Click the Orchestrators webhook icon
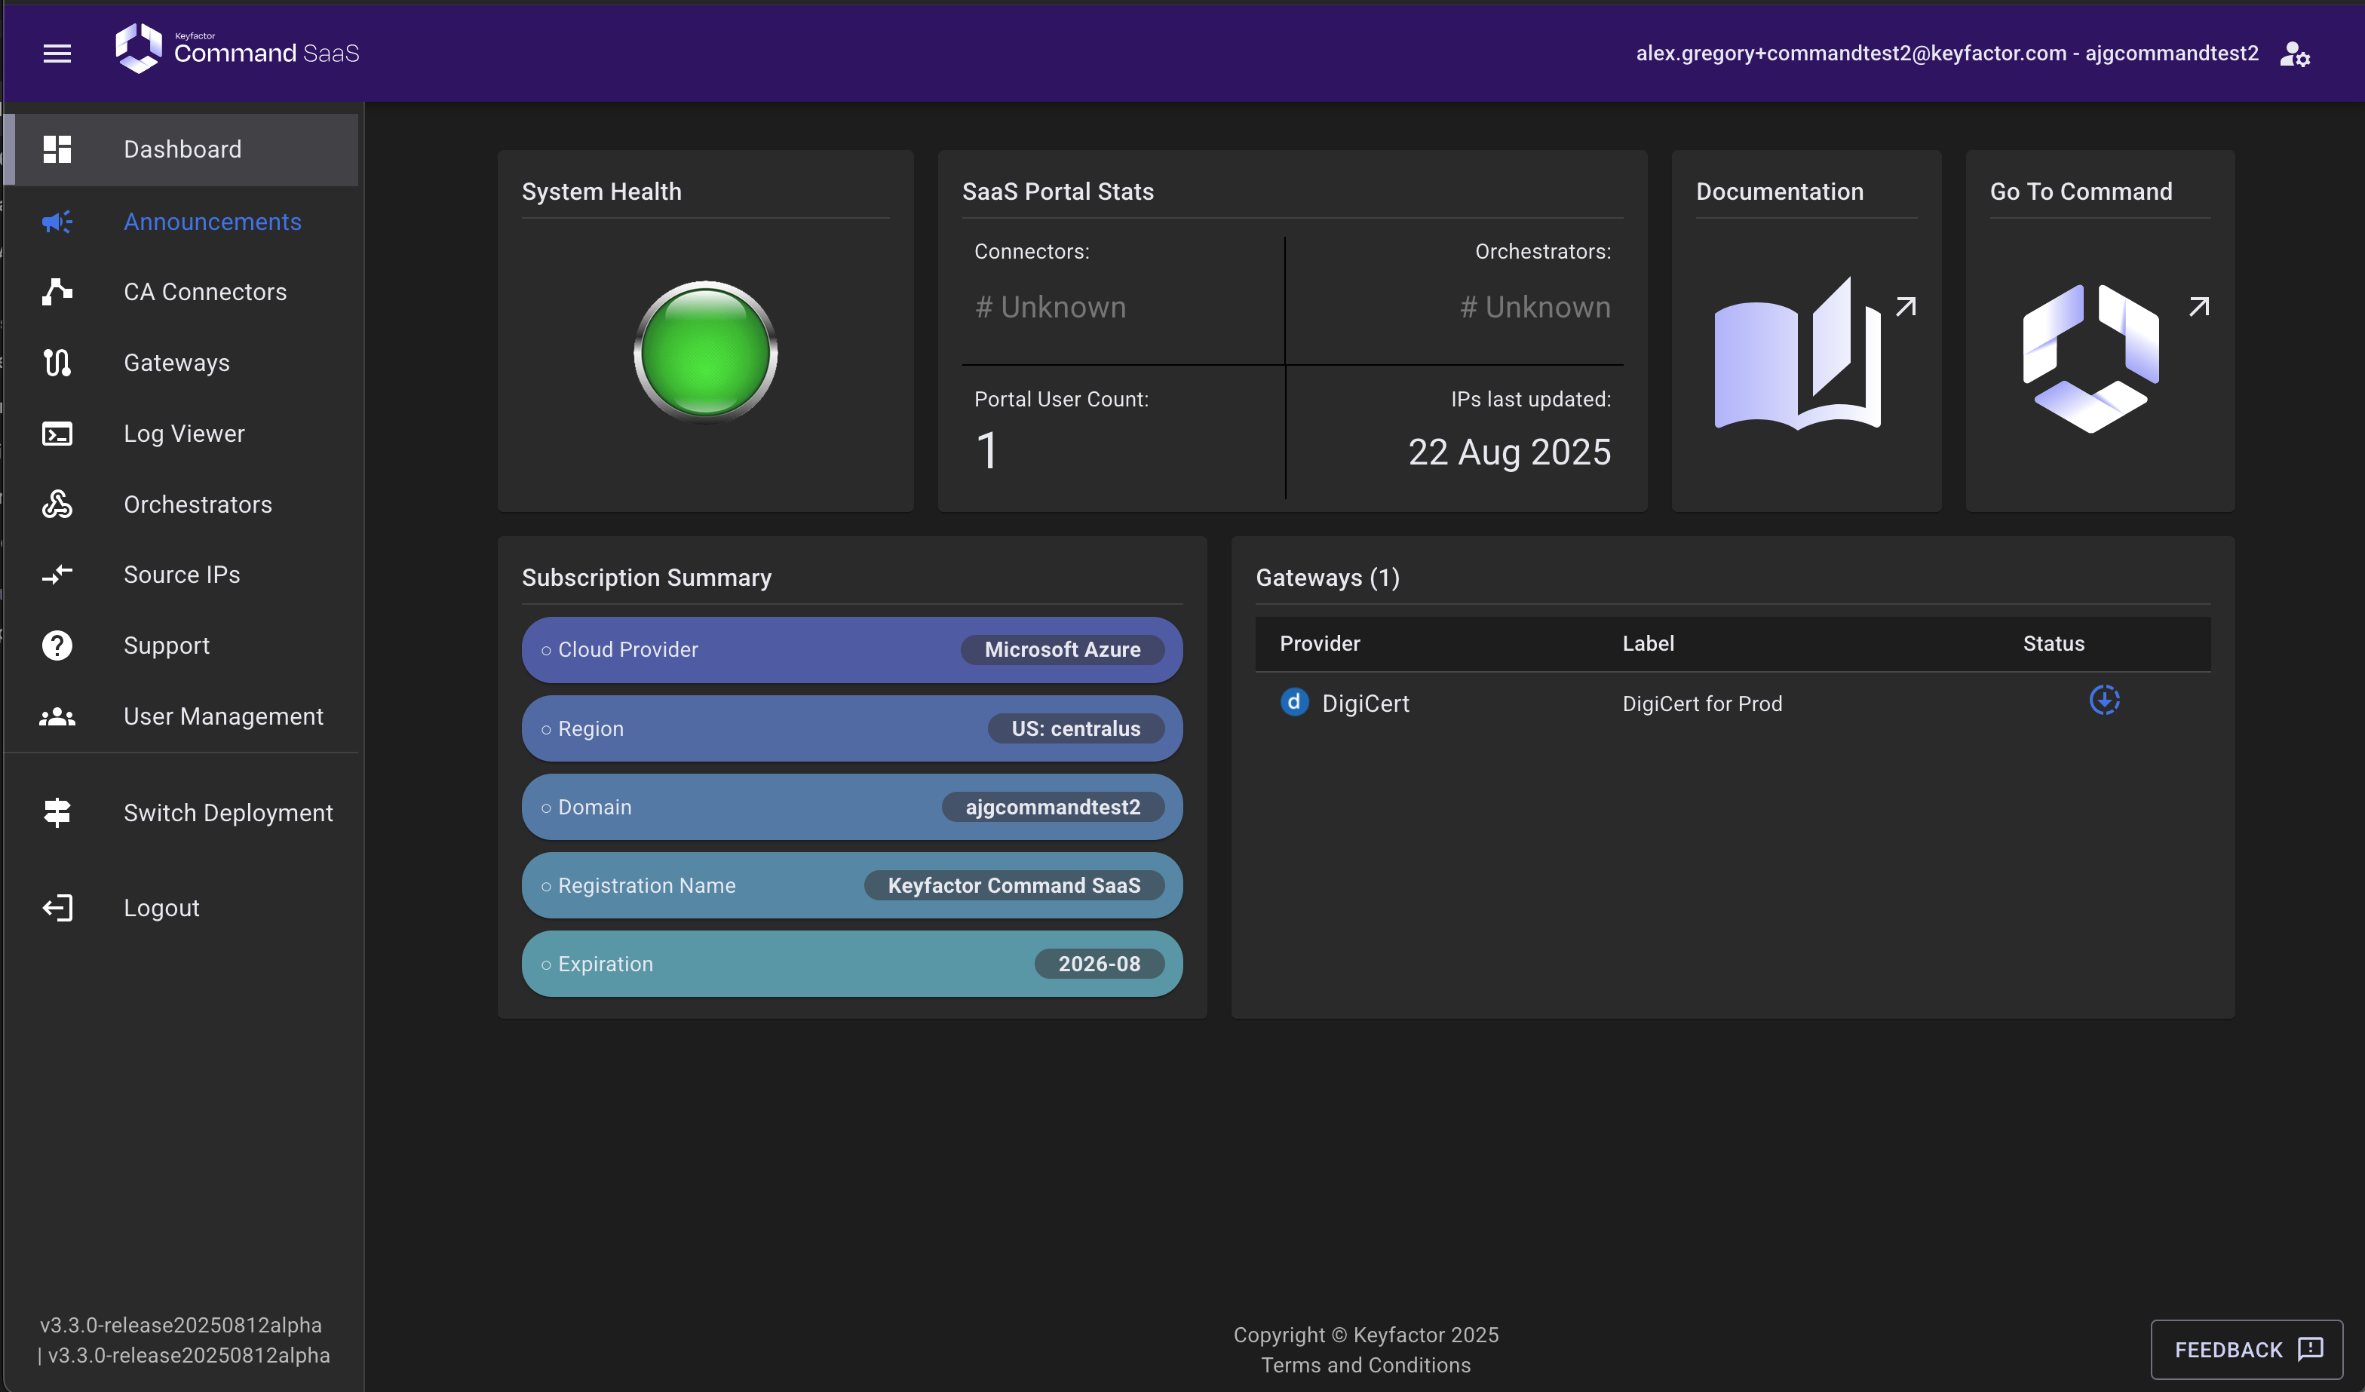 coord(57,504)
